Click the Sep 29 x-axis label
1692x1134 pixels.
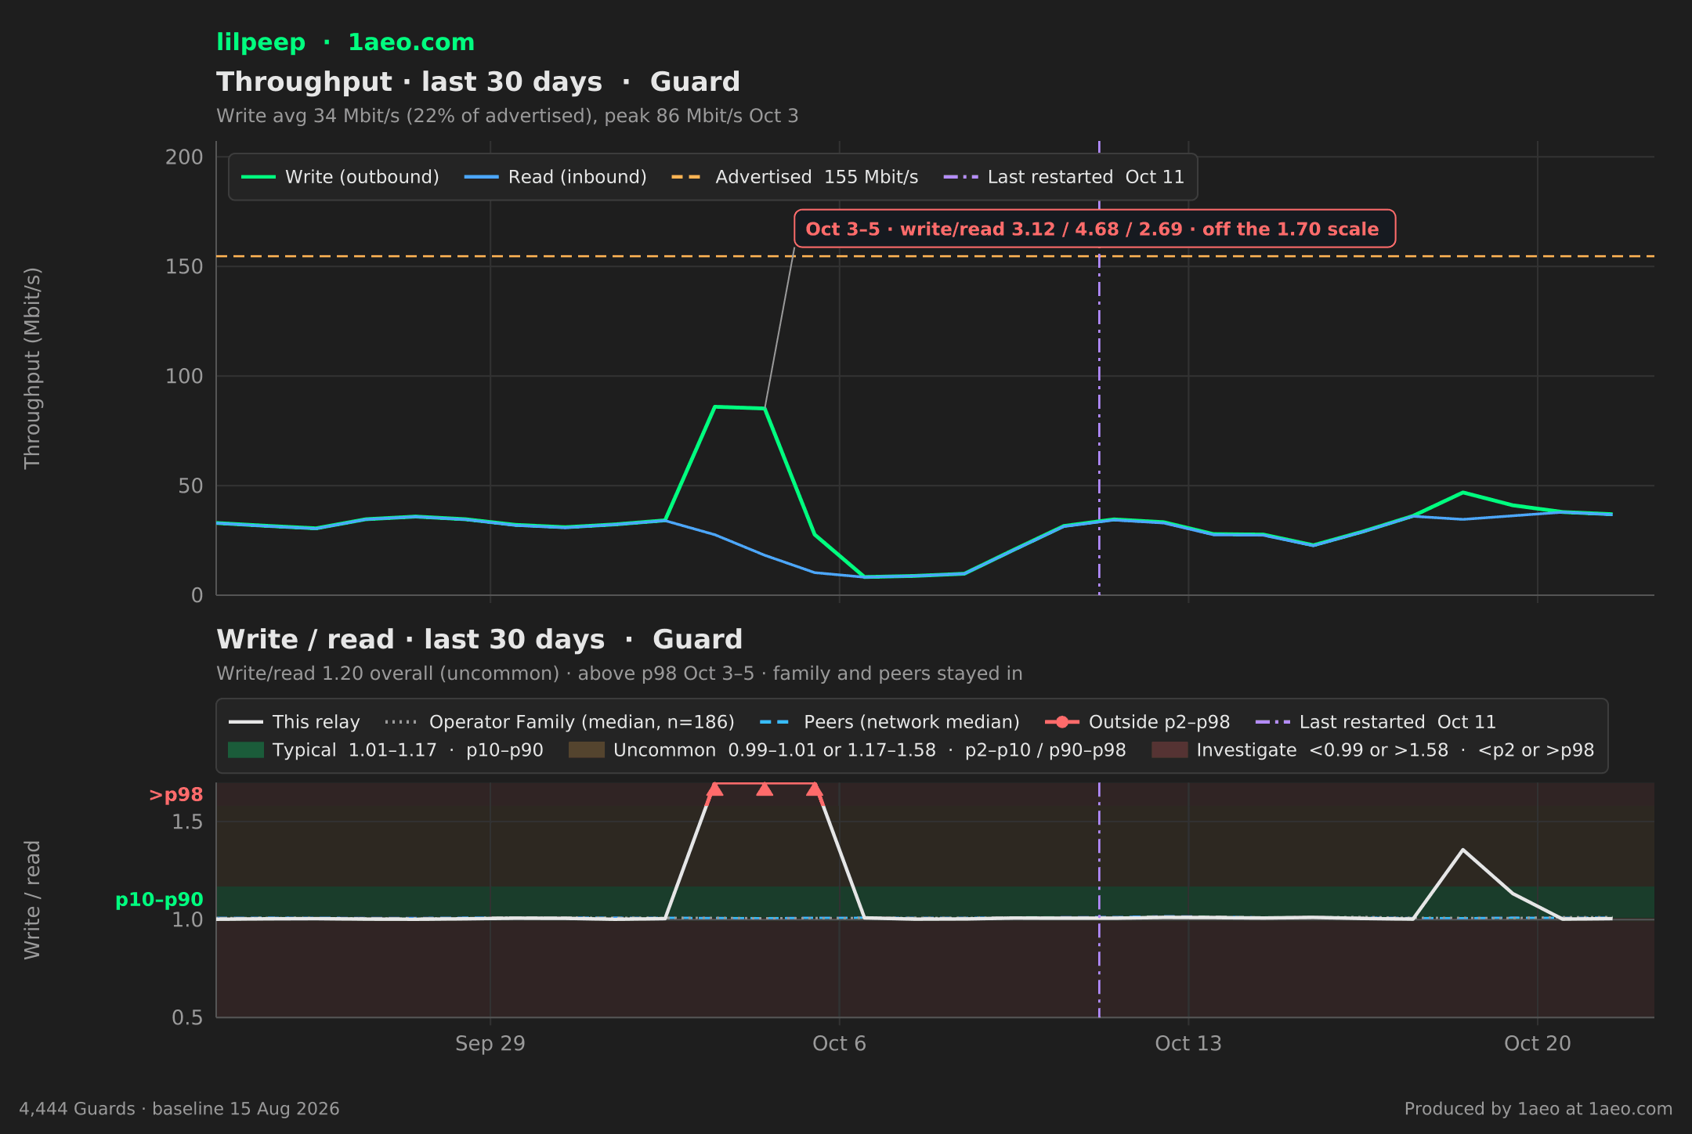(490, 1043)
